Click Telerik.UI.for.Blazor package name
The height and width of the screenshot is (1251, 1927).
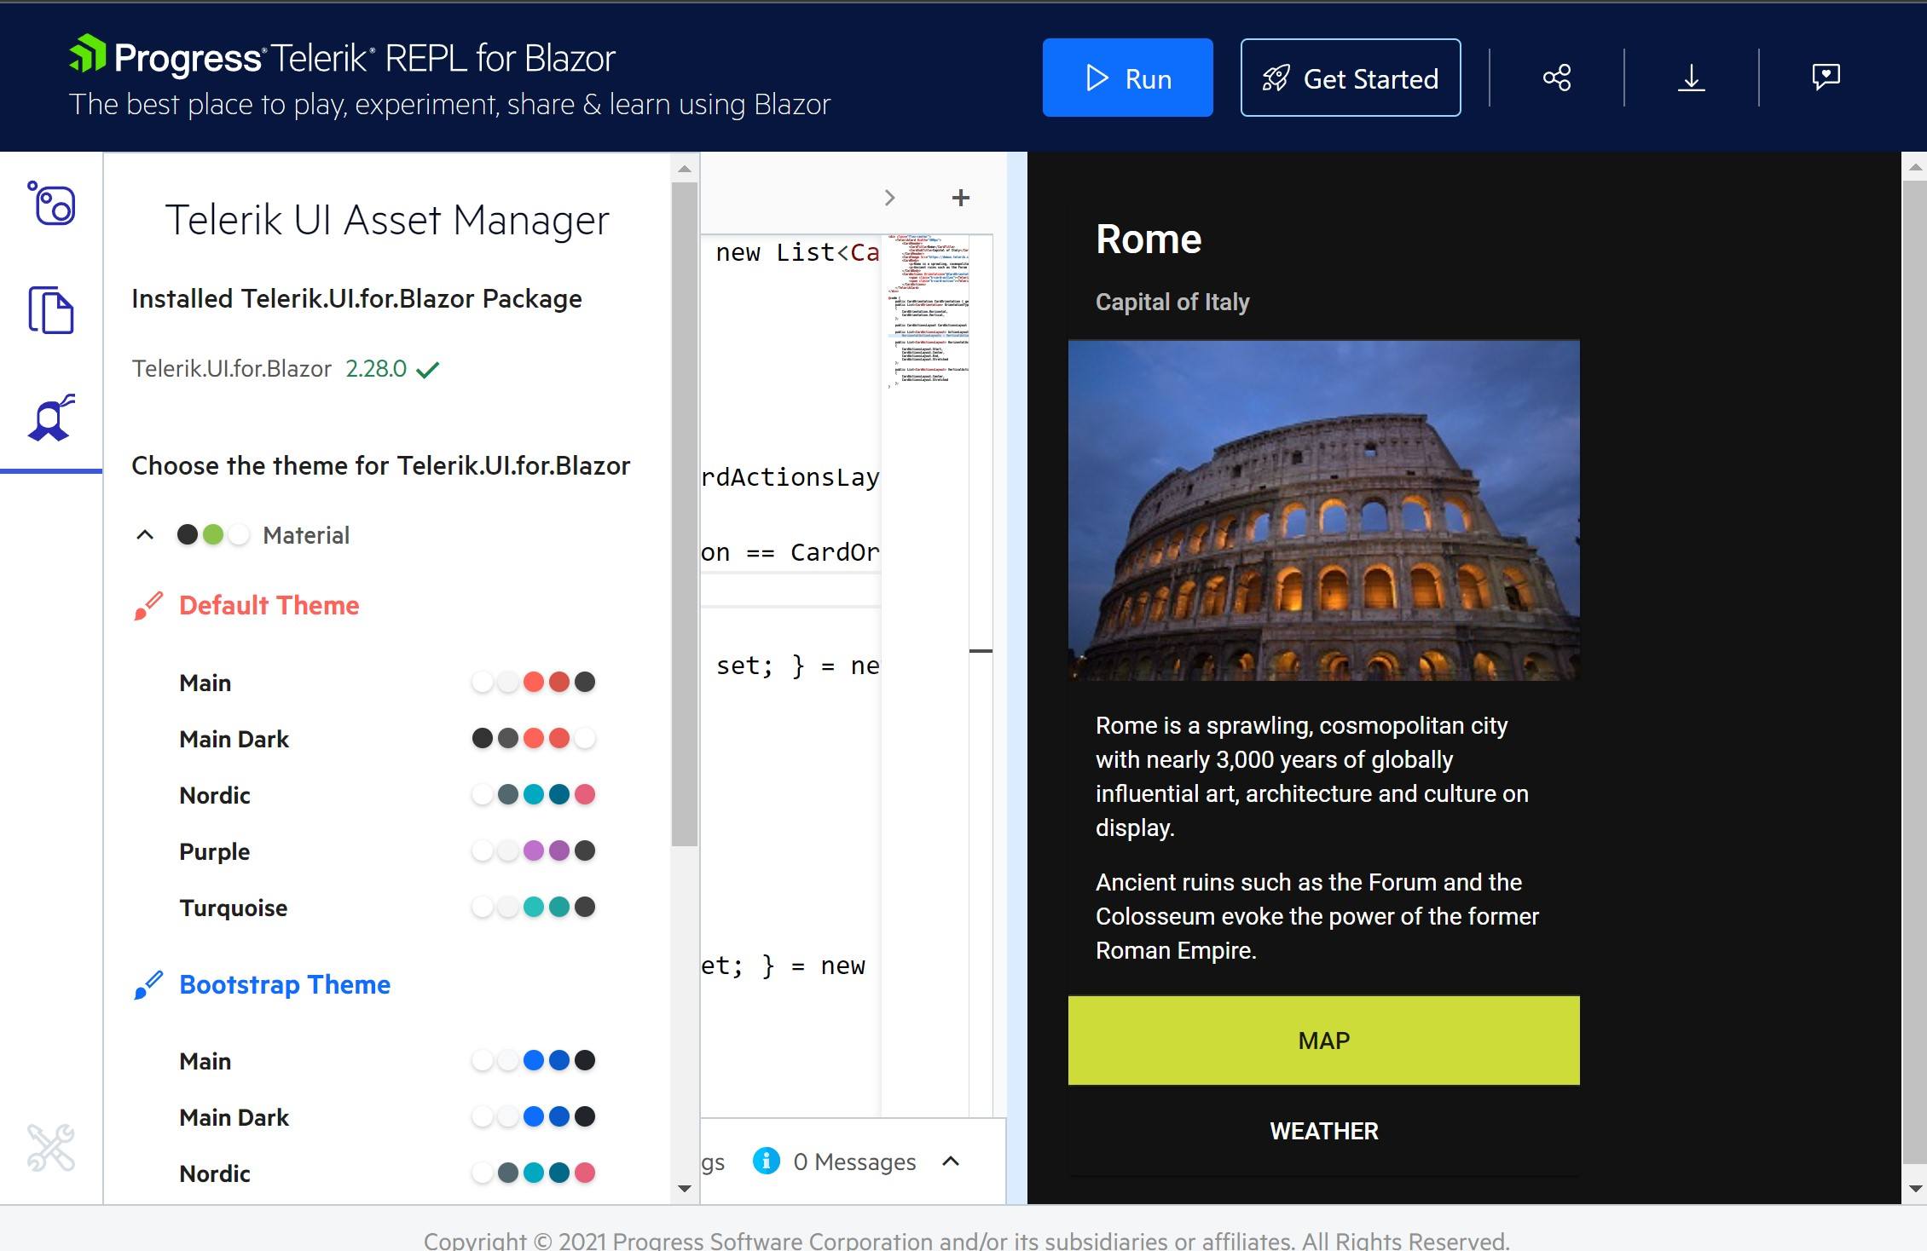[231, 369]
